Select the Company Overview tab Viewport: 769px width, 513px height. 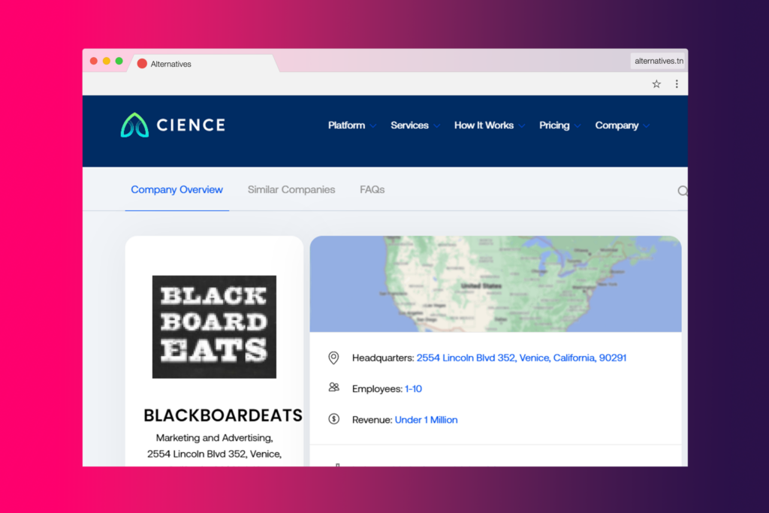[176, 189]
